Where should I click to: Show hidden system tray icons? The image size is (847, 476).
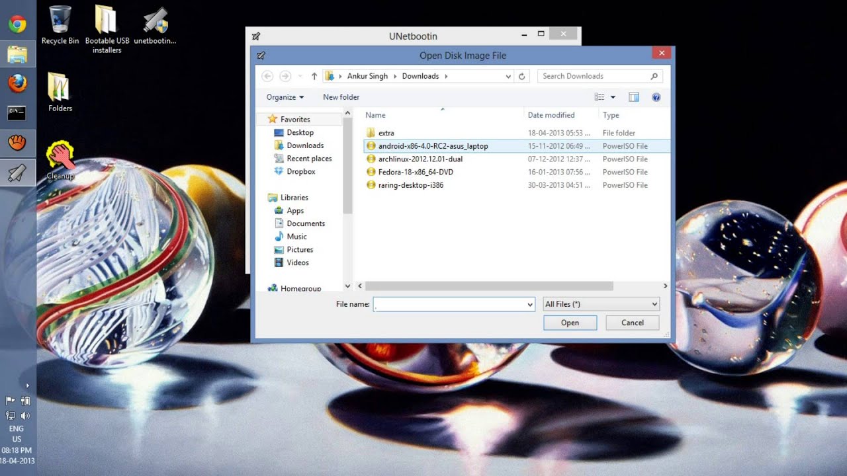[27, 385]
